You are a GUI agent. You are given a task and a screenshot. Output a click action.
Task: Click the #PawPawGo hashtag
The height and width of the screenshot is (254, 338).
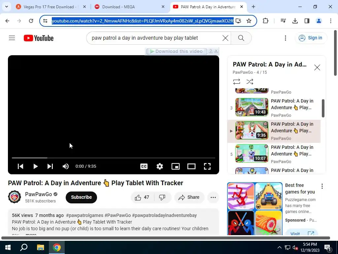pos(118,215)
